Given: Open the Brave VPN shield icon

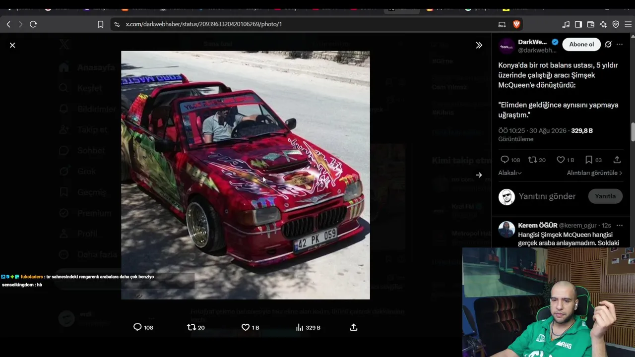Looking at the screenshot, I should (616, 24).
